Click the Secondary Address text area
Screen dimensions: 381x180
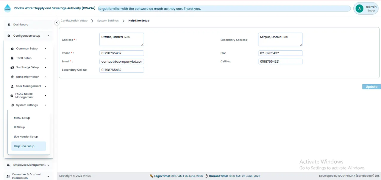(x=280, y=39)
